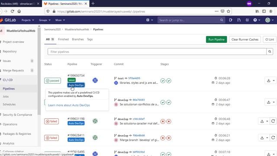Switch to the Tags tab
Screen dimensions: 277x156
(90, 39)
